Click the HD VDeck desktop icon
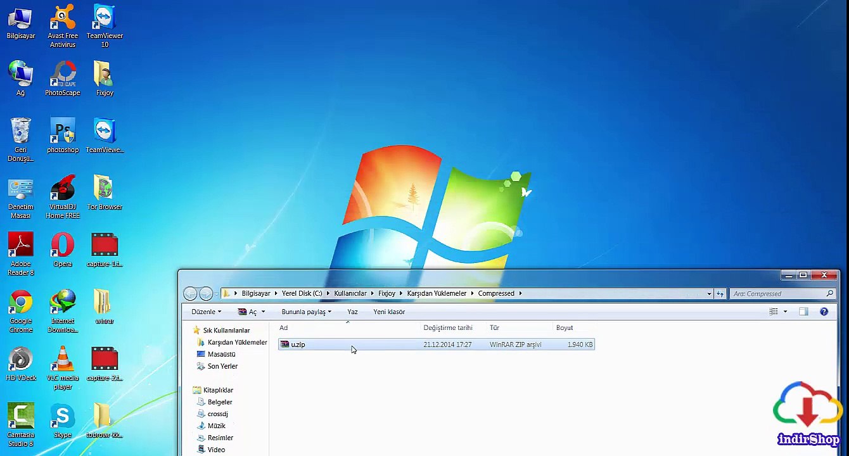Image resolution: width=849 pixels, height=456 pixels. pos(20,364)
